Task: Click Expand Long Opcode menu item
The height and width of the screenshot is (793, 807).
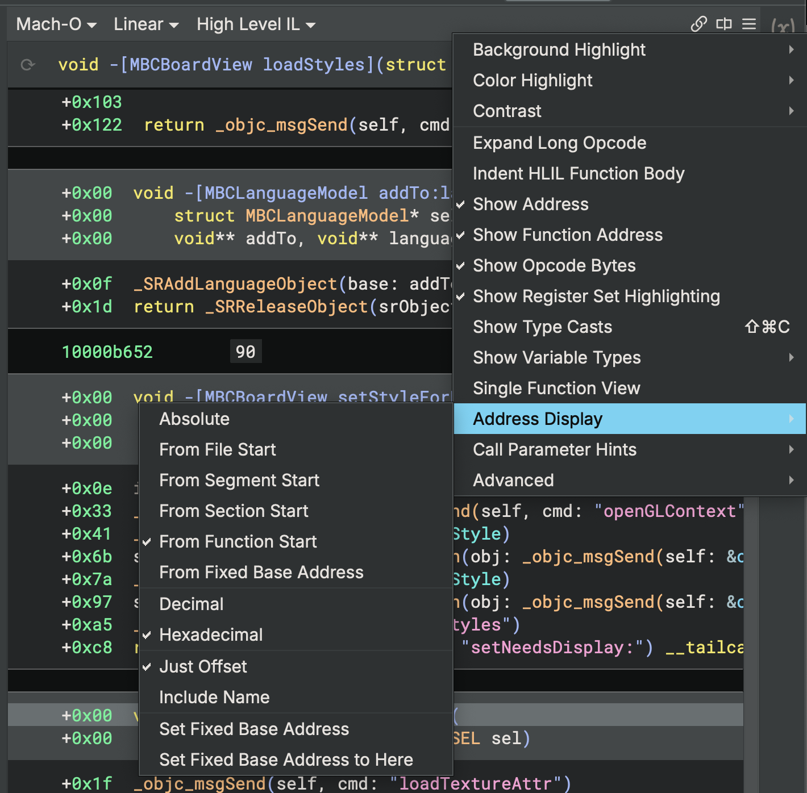Action: coord(630,143)
